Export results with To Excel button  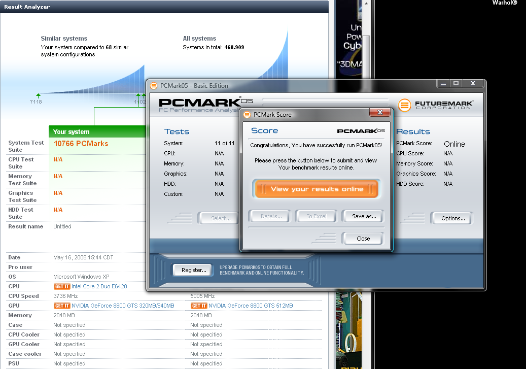click(316, 216)
